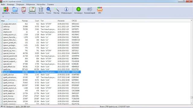Open the Настройки menu
This screenshot has width=193, height=108.
[x=41, y=4]
